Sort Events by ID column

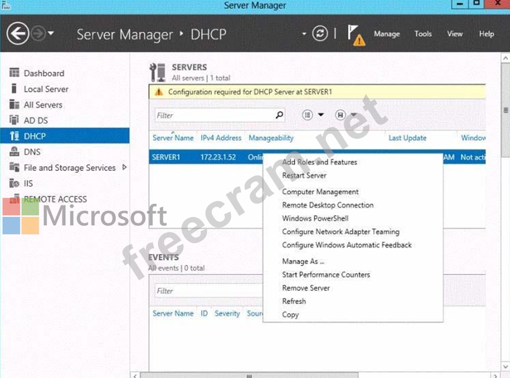click(x=204, y=313)
